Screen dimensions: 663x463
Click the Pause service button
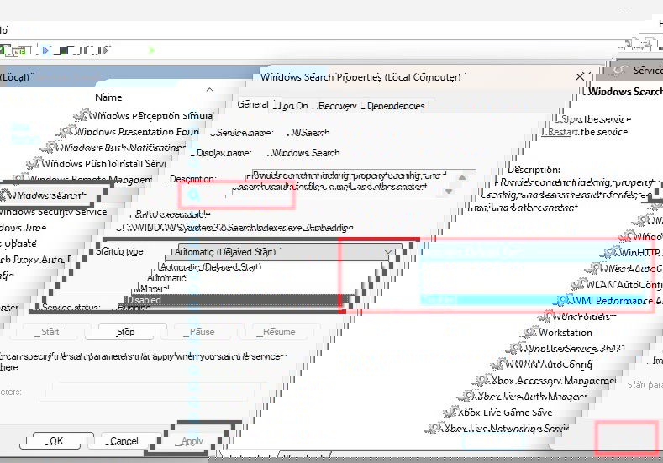202,332
